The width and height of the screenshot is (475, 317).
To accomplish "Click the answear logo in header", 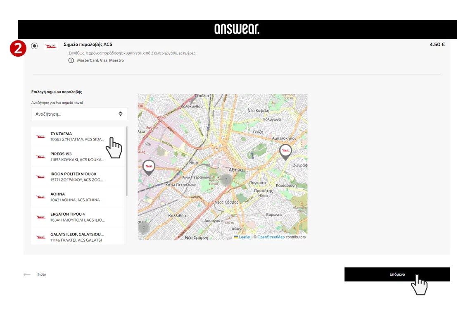I will (237, 29).
